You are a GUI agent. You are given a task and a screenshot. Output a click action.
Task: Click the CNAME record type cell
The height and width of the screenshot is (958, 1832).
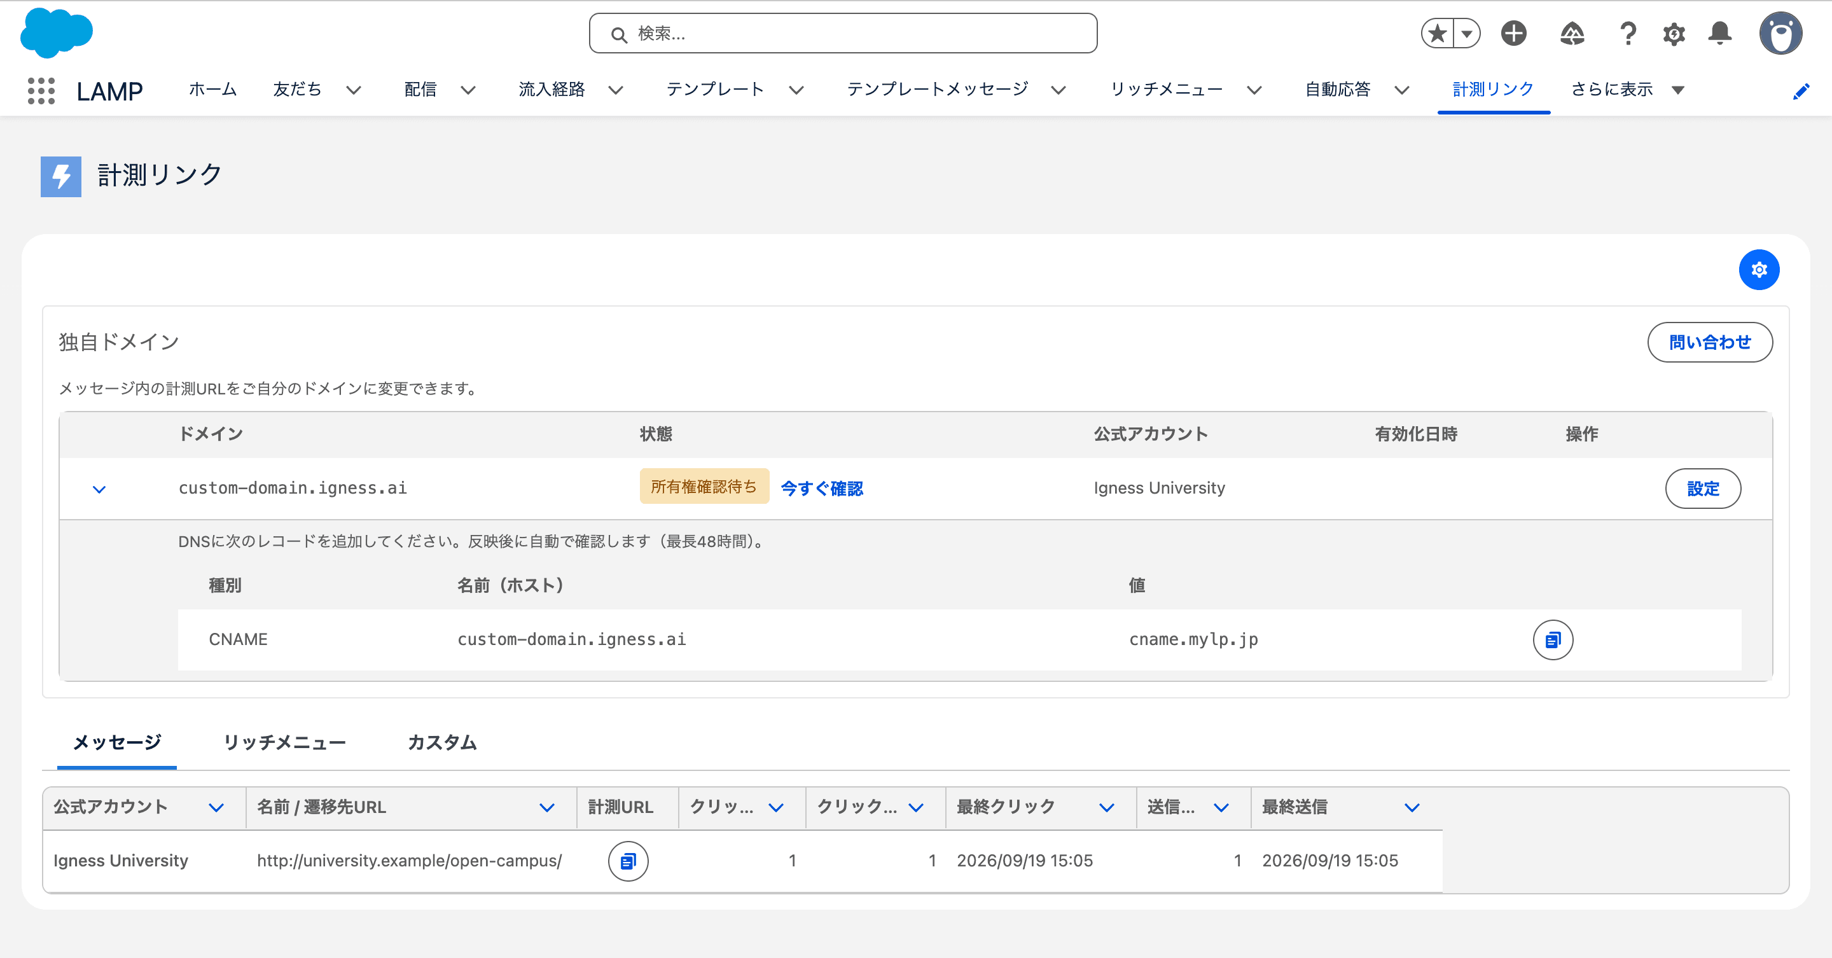point(239,639)
